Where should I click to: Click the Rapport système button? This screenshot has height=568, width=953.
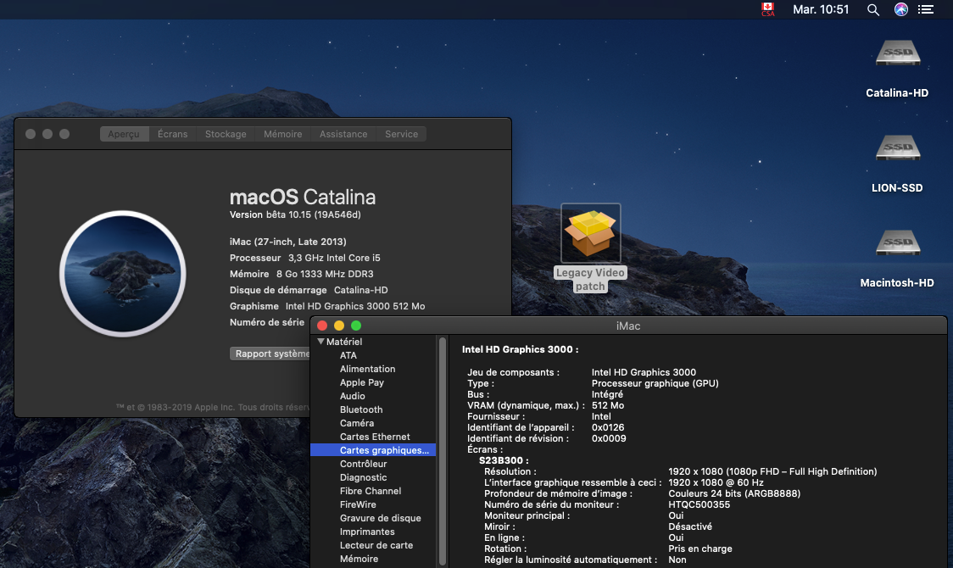click(x=270, y=354)
